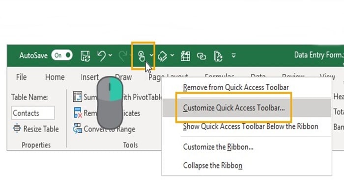Click the Convert to Range icon
Viewport: 344px width, 196px height.
pos(78,128)
